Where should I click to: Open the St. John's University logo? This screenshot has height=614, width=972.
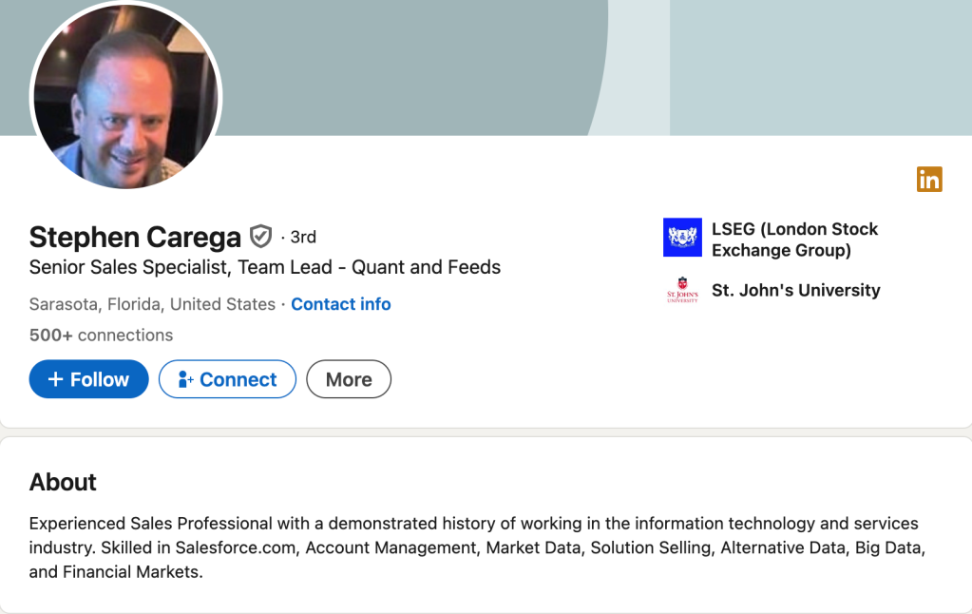(x=682, y=290)
